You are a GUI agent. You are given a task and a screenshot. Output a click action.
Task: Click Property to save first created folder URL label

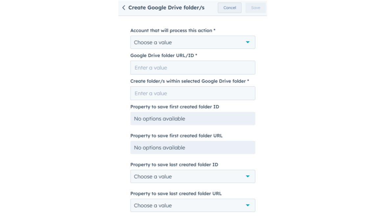[177, 136]
